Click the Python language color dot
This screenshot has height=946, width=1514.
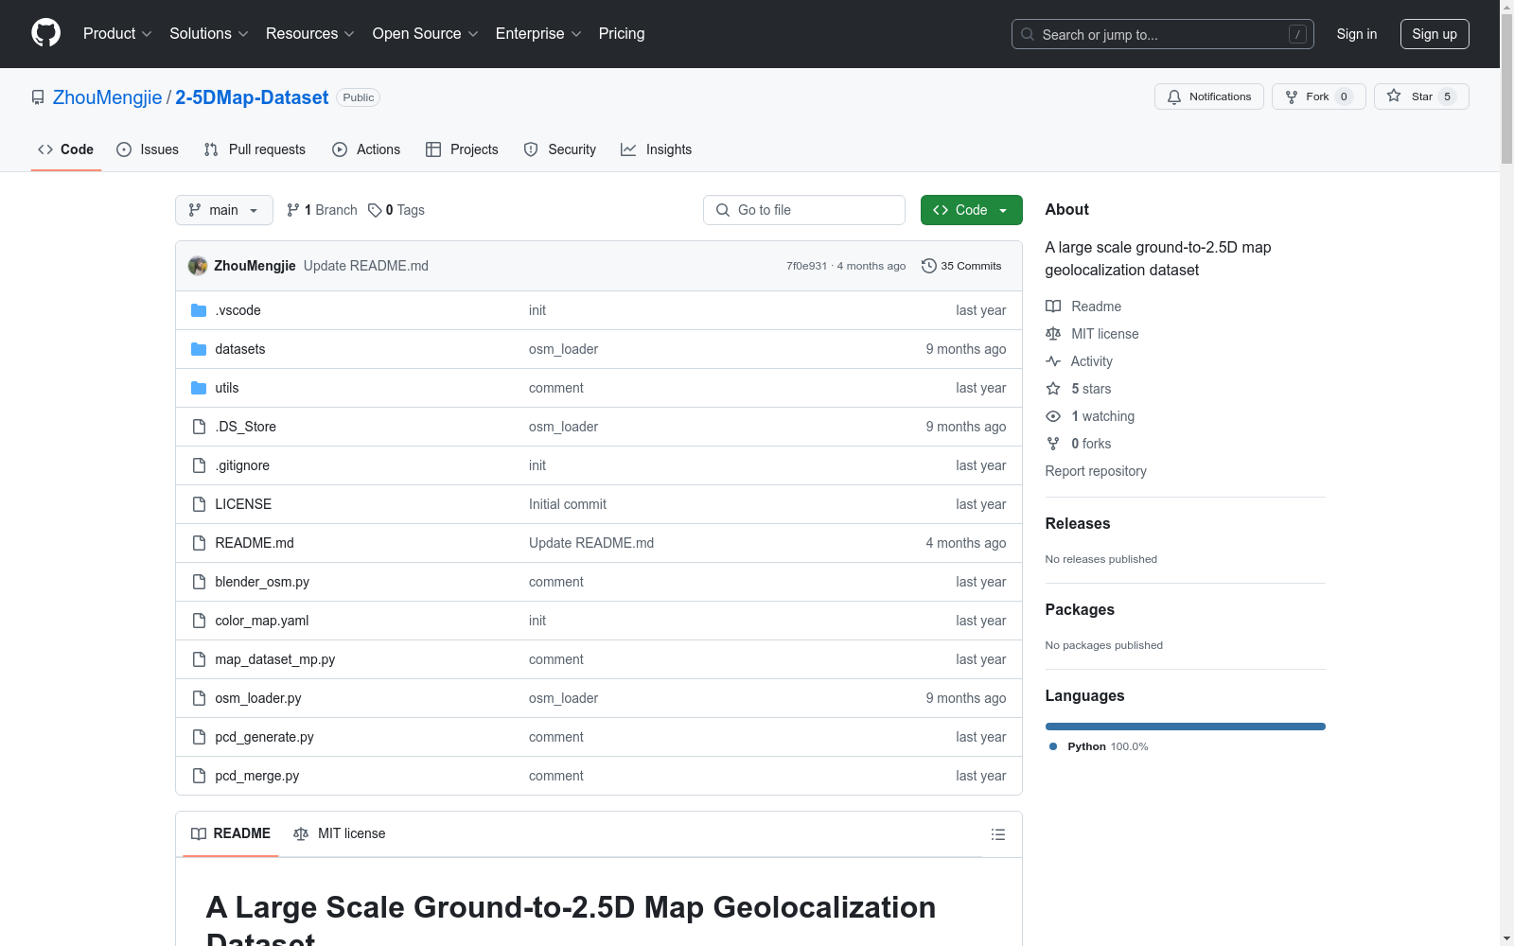pyautogui.click(x=1053, y=746)
